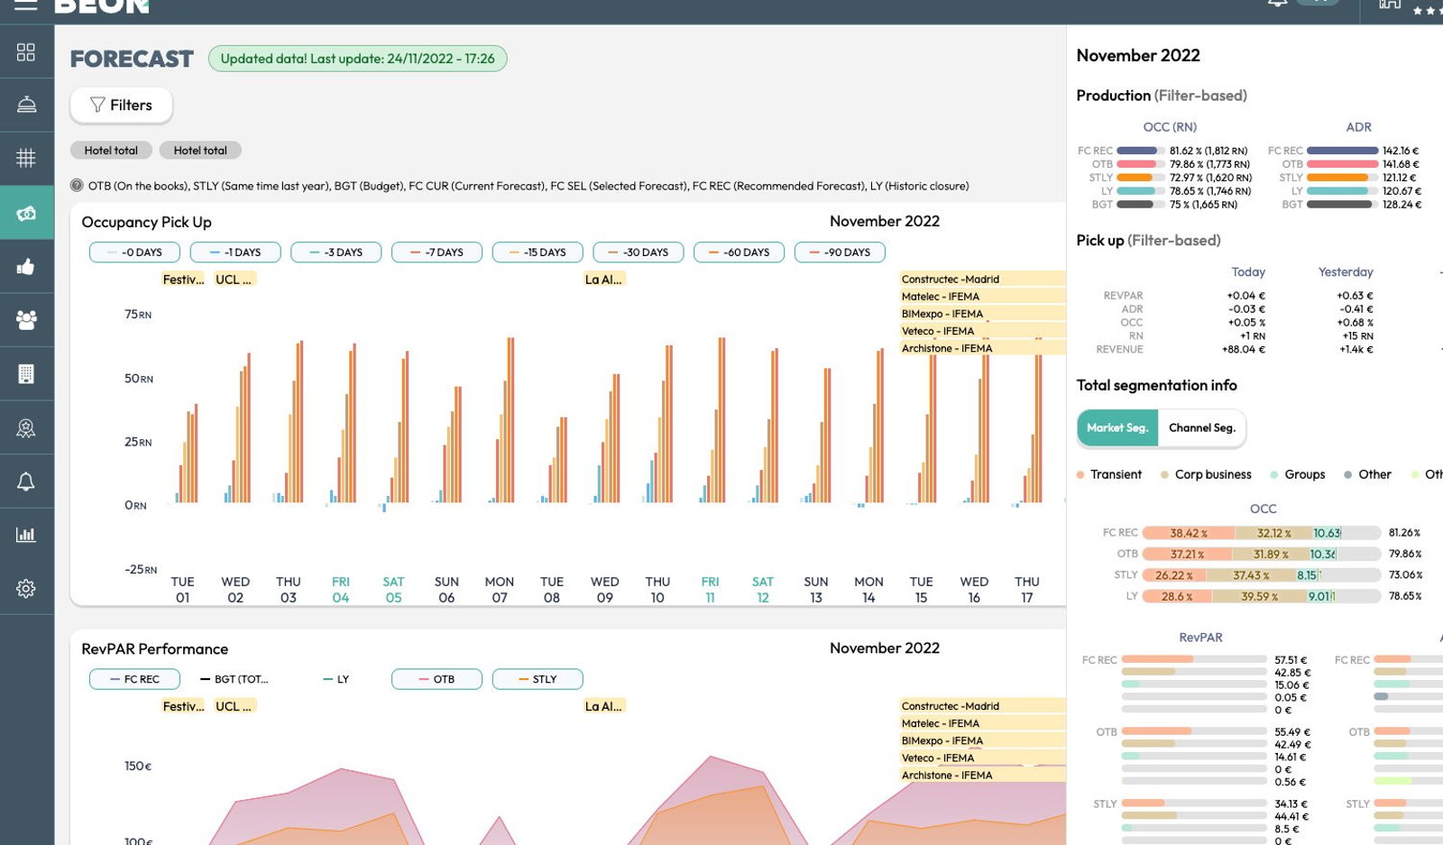
Task: Toggle Transient segment legend item
Action: point(1109,474)
